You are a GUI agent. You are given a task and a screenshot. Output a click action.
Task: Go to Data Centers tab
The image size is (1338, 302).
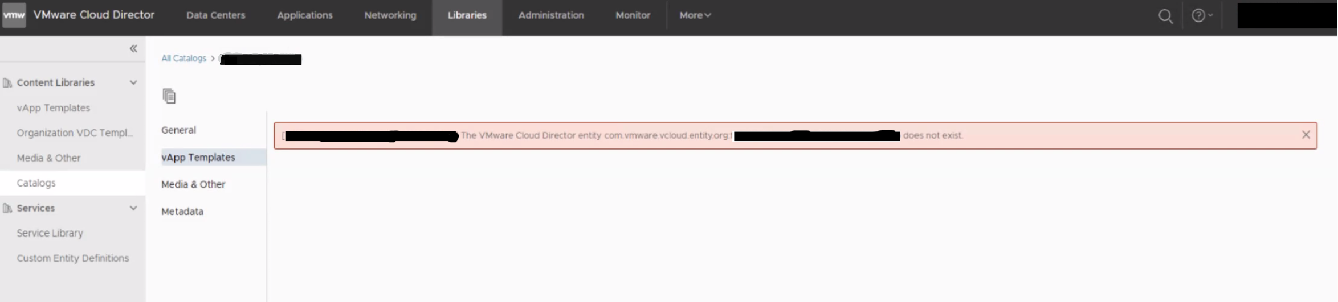215,15
